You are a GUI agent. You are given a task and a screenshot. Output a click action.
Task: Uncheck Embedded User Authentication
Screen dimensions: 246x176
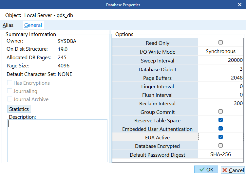220,129
